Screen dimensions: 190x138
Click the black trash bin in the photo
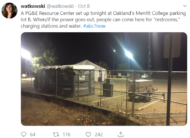(108, 89)
